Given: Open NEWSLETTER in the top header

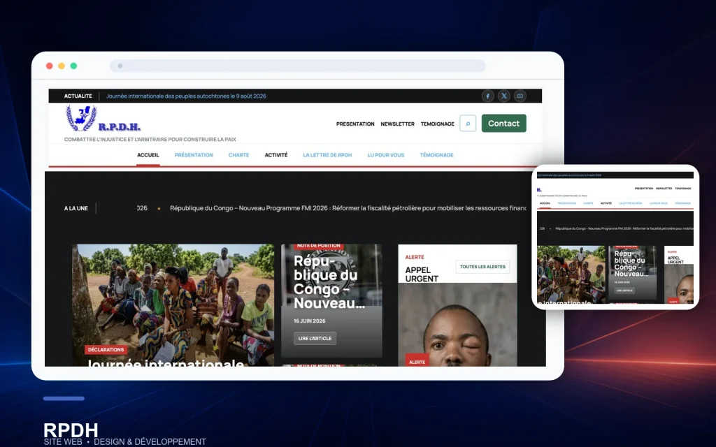Looking at the screenshot, I should coord(397,124).
